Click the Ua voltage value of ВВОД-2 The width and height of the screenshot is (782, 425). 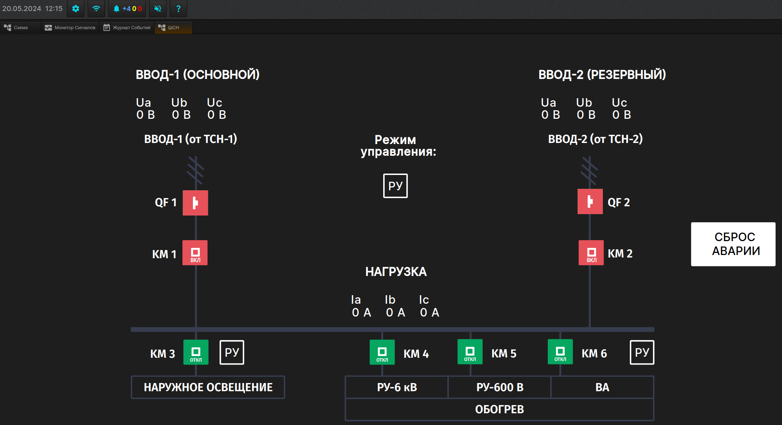pyautogui.click(x=551, y=115)
